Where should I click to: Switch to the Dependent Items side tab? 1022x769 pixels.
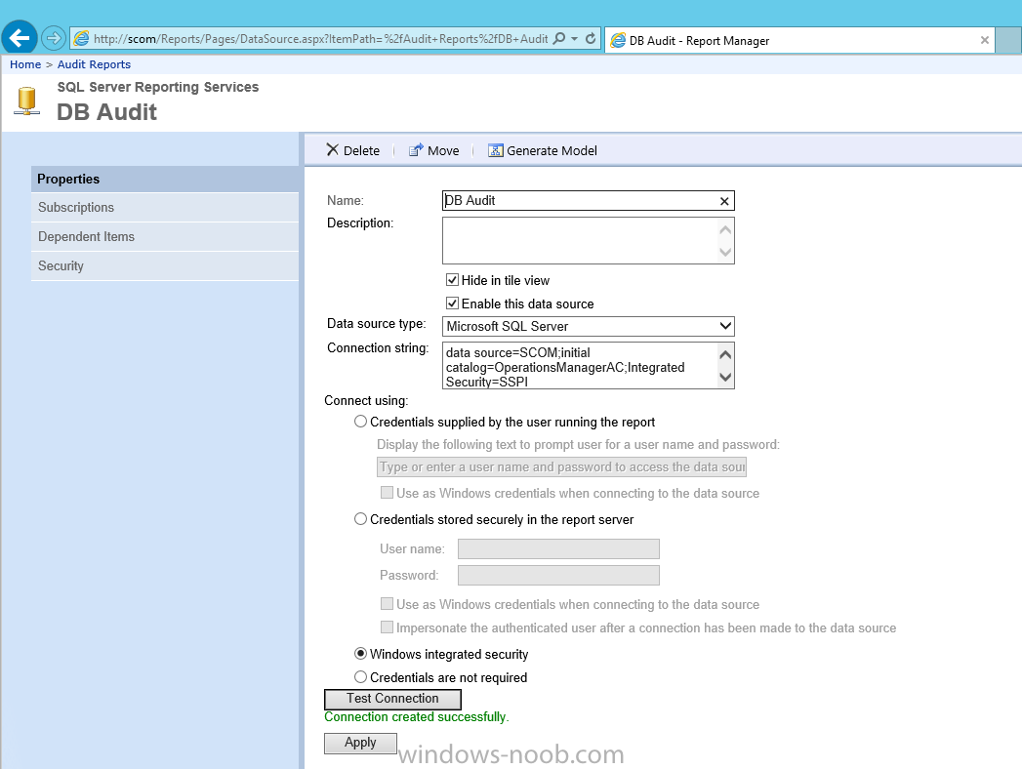pyautogui.click(x=165, y=236)
